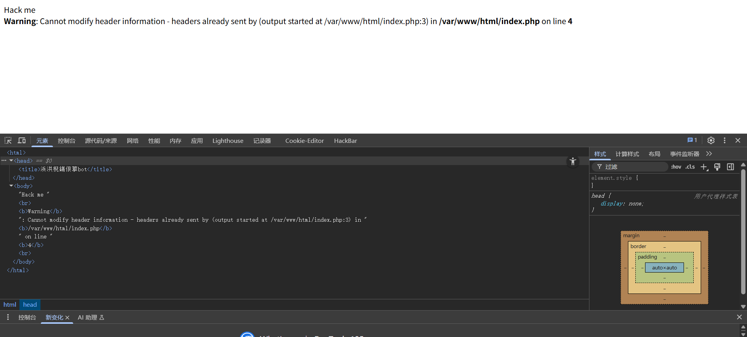Viewport: 747px width, 337px height.
Task: Click the auto×auto content box
Action: pyautogui.click(x=665, y=268)
